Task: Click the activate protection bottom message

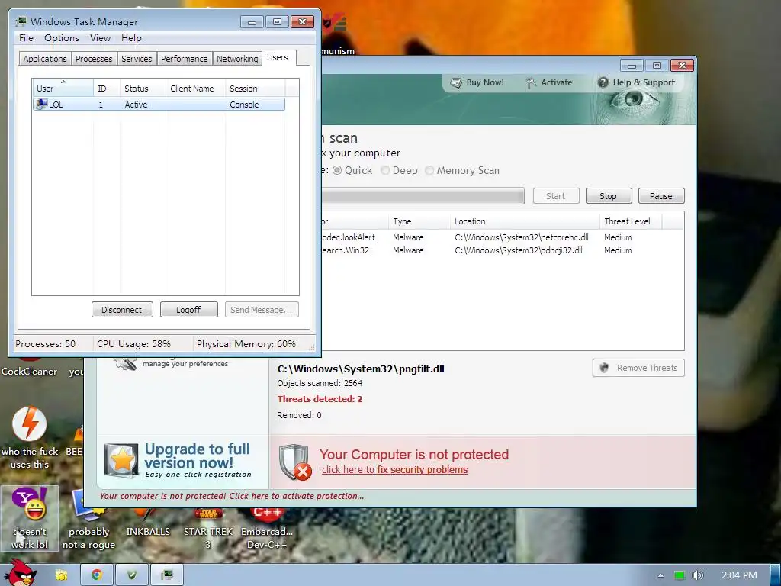Action: [x=232, y=496]
